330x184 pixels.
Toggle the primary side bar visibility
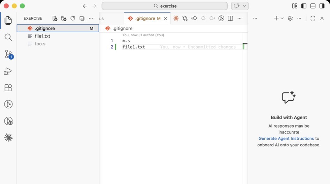pos(304,6)
